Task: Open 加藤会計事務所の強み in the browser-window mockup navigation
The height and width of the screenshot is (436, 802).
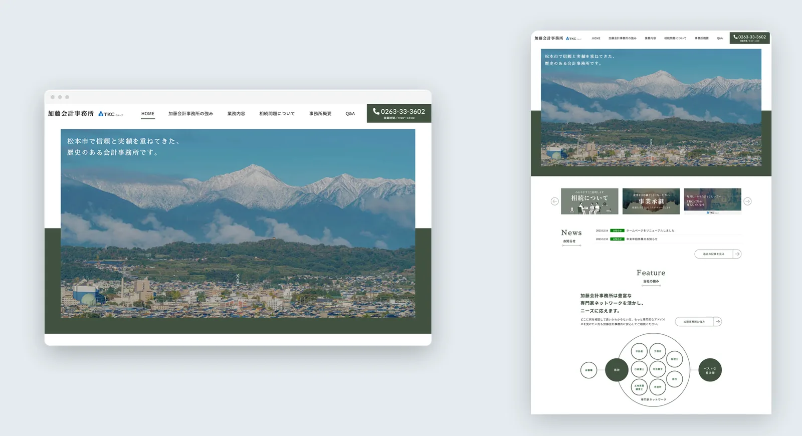Action: (190, 114)
